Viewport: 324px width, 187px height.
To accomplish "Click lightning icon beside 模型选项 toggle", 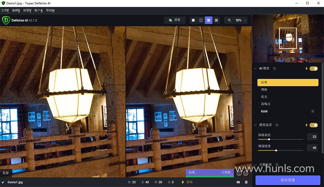I will click(x=306, y=125).
